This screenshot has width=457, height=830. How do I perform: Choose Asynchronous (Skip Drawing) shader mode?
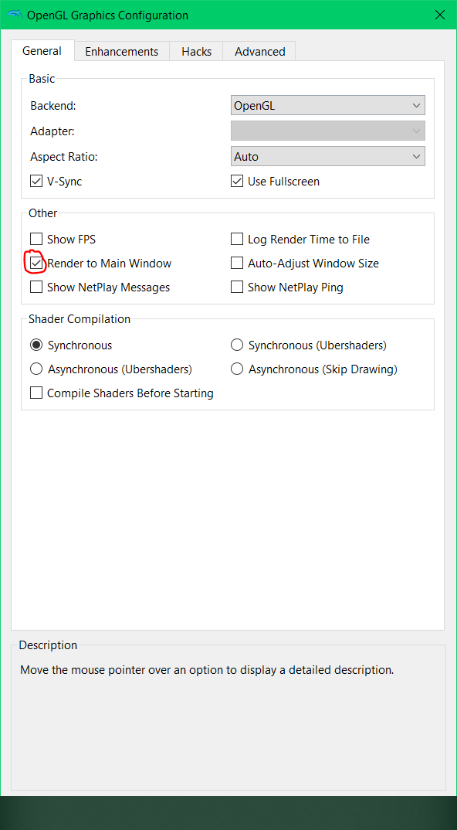(x=237, y=369)
